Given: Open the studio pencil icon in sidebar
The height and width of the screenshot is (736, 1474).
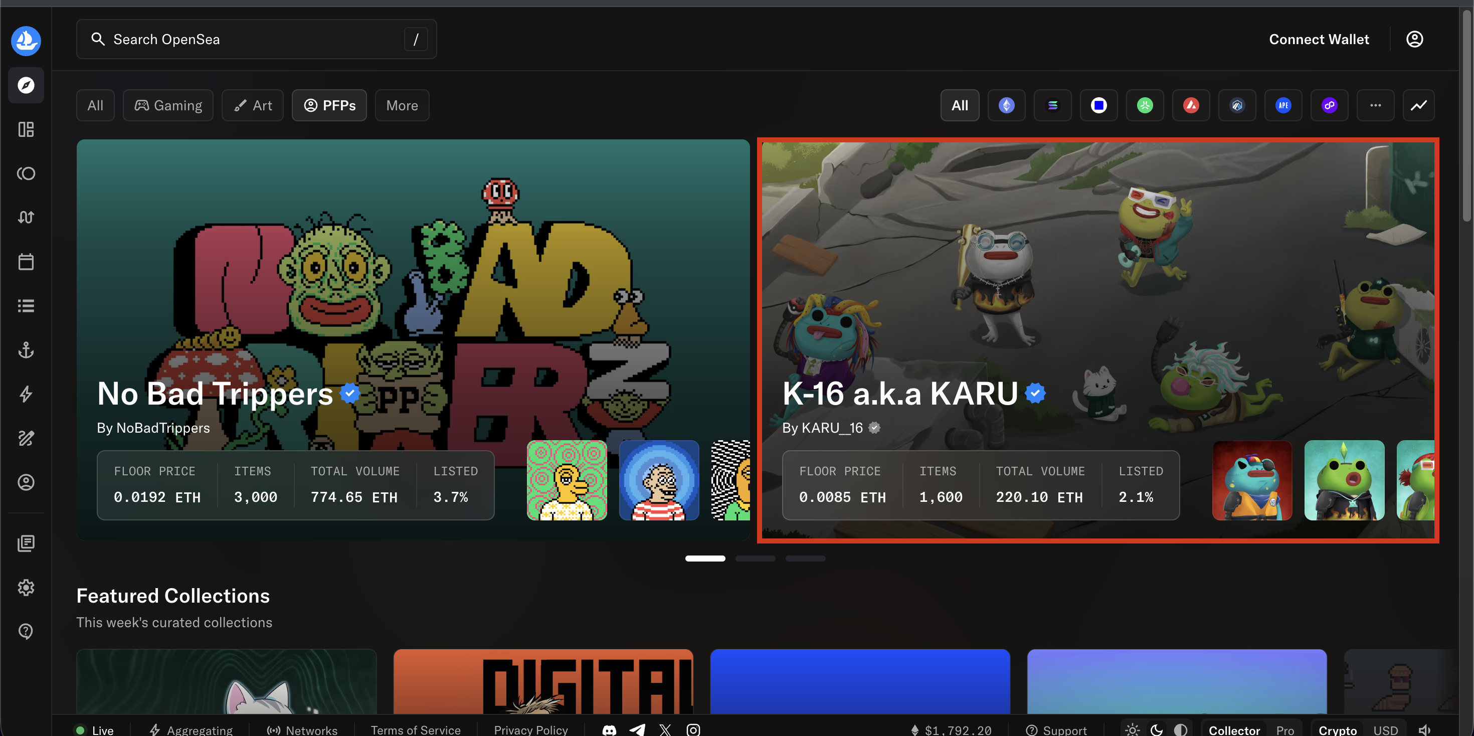Looking at the screenshot, I should click(x=26, y=438).
